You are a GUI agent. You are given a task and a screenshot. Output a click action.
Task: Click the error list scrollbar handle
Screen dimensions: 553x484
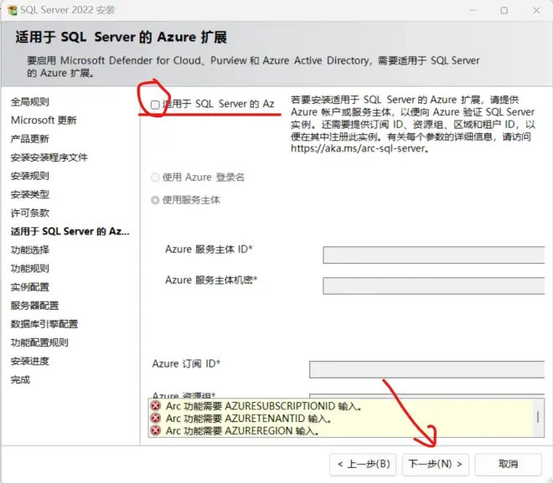tap(538, 417)
